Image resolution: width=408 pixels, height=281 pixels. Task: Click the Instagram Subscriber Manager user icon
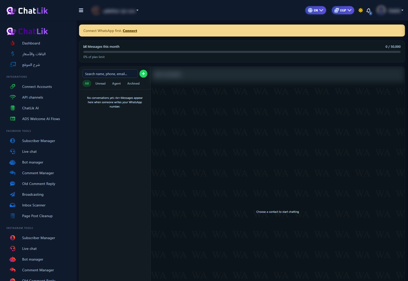click(x=12, y=238)
